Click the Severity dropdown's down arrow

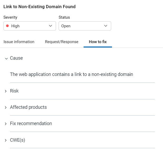(x=51, y=26)
